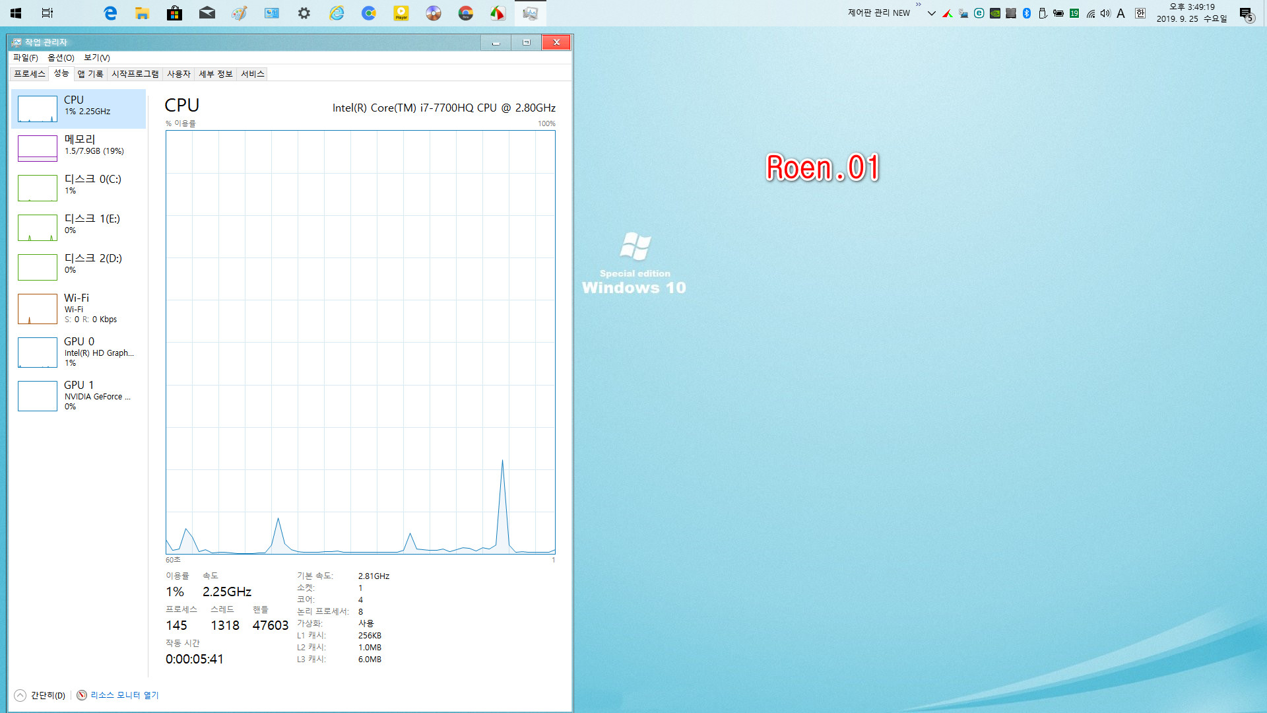
Task: Collapse to fewer details (간단히)
Action: [40, 695]
